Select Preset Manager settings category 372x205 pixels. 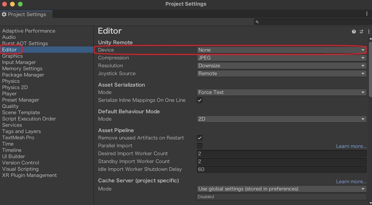(20, 100)
